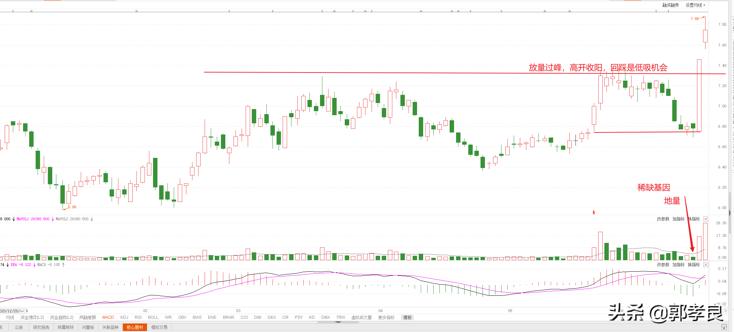The width and height of the screenshot is (734, 332).
Task: Click the collapse handle below indicator tabs
Action: coord(338,322)
